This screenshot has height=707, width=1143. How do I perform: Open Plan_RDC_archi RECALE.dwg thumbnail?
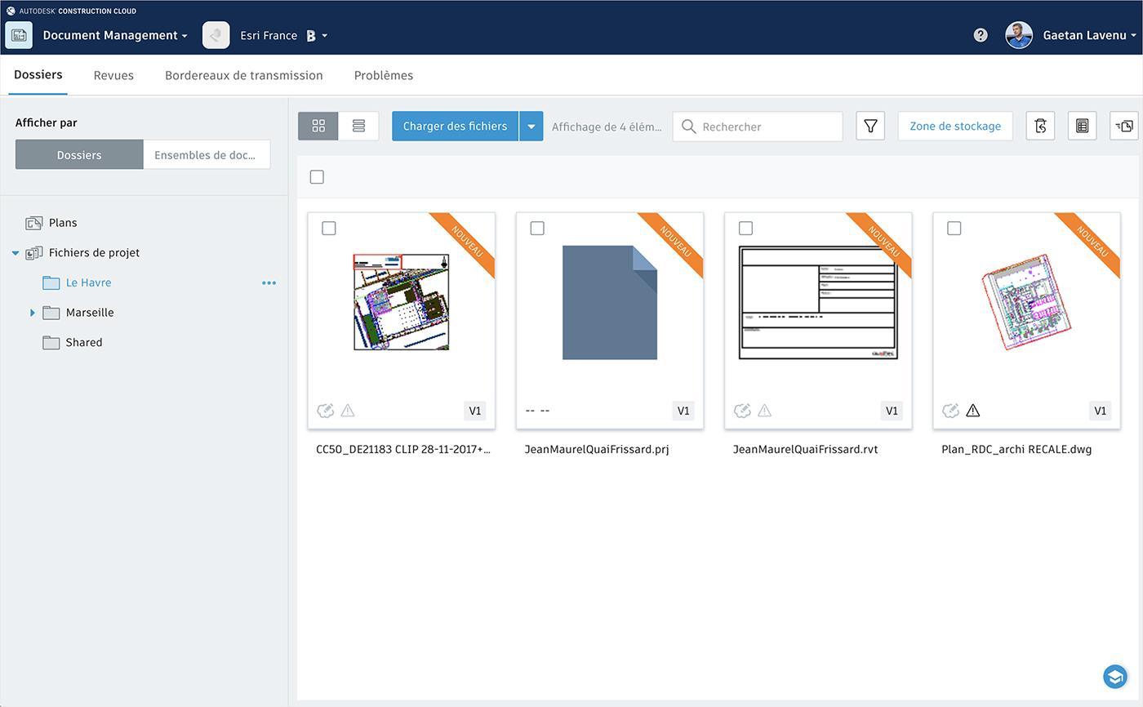point(1026,302)
